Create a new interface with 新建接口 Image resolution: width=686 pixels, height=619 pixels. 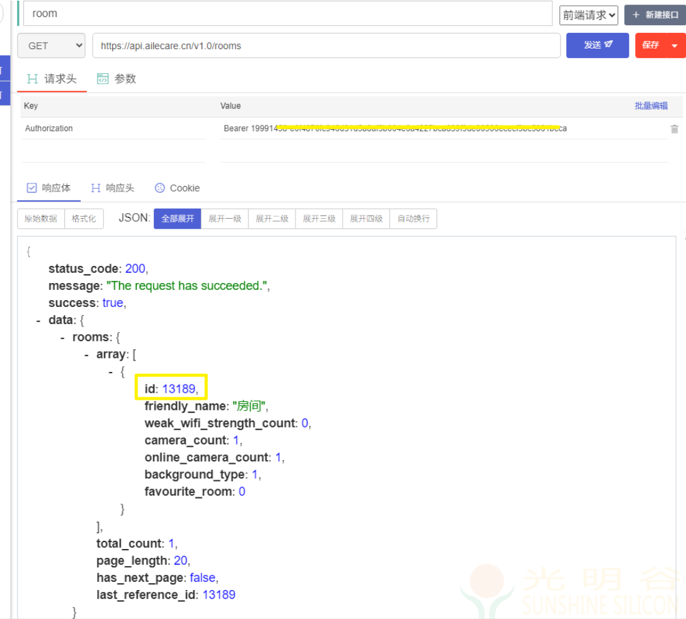pyautogui.click(x=655, y=15)
